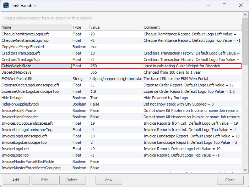The image size is (249, 187).
Task: Click the Delete button
Action: [72, 180]
